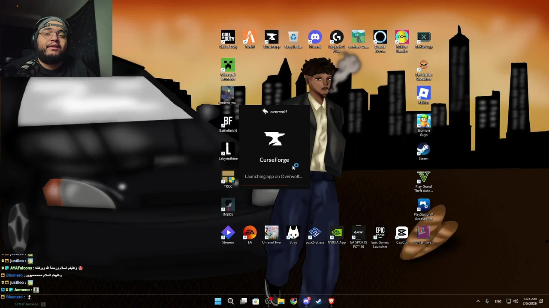Launch Epic Games Launcher from the desktop
549x308 pixels.
click(380, 237)
